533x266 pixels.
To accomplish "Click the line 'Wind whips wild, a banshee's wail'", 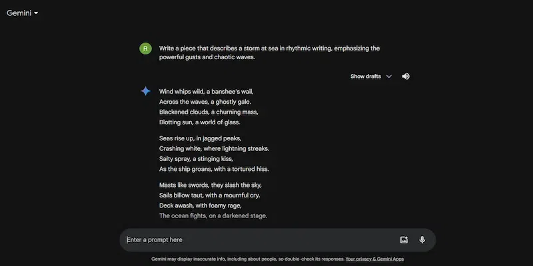I will coord(207,91).
